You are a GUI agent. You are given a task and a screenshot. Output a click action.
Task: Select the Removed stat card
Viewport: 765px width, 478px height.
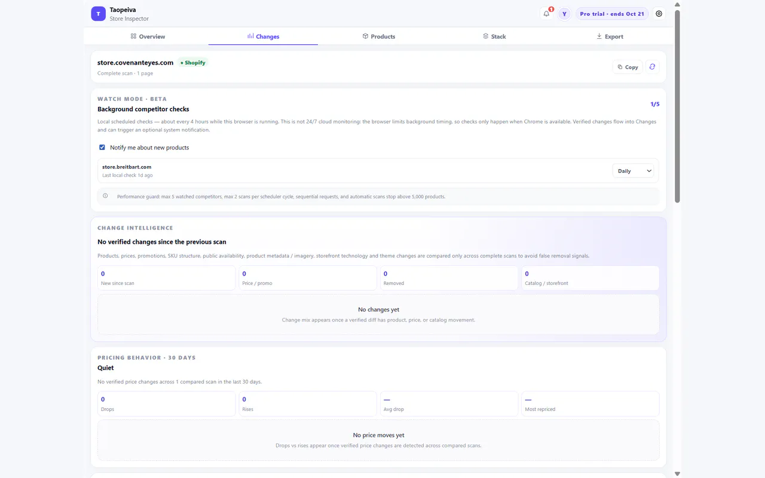click(449, 278)
